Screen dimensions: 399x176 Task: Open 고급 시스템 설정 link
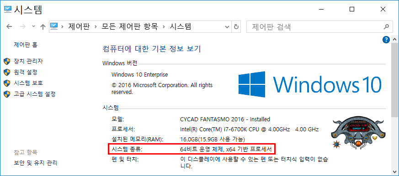click(x=35, y=94)
